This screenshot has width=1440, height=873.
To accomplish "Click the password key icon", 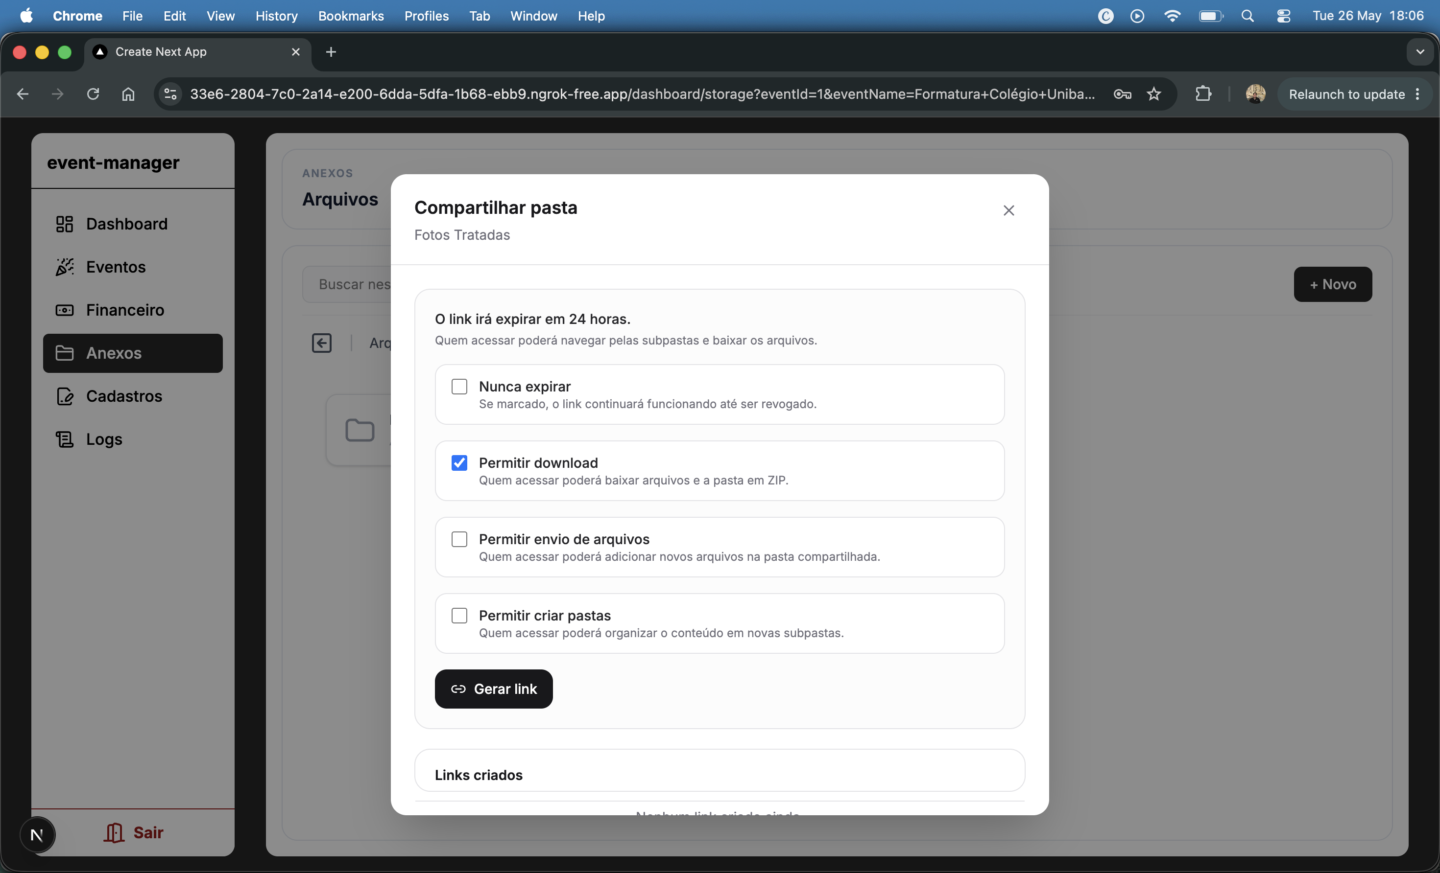I will coord(1122,94).
